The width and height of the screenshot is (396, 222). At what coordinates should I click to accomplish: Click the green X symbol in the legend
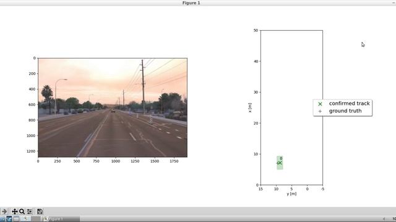320,104
